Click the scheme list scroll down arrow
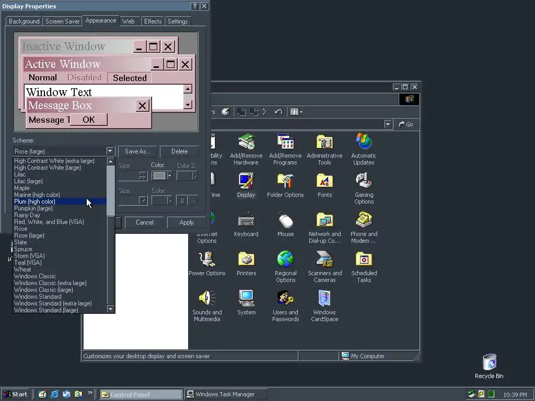This screenshot has height=401, width=535. click(110, 309)
